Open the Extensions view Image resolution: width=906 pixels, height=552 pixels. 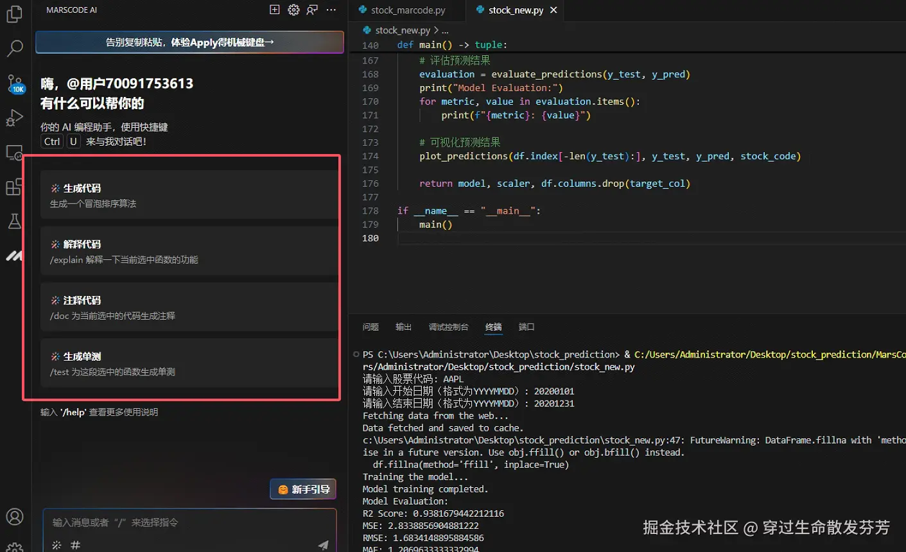click(x=14, y=187)
